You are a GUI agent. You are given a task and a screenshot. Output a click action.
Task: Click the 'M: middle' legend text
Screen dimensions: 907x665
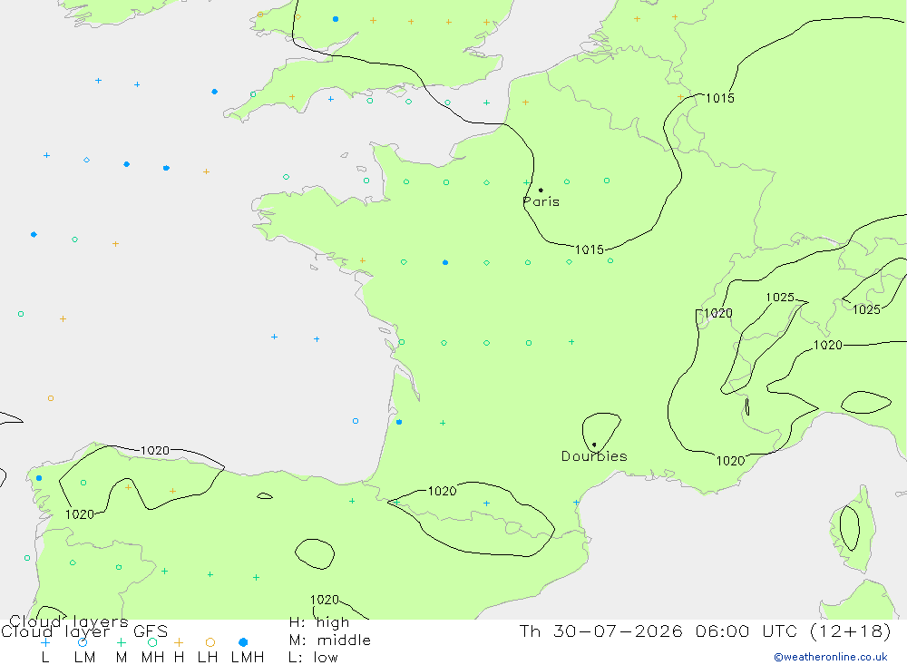(x=330, y=641)
